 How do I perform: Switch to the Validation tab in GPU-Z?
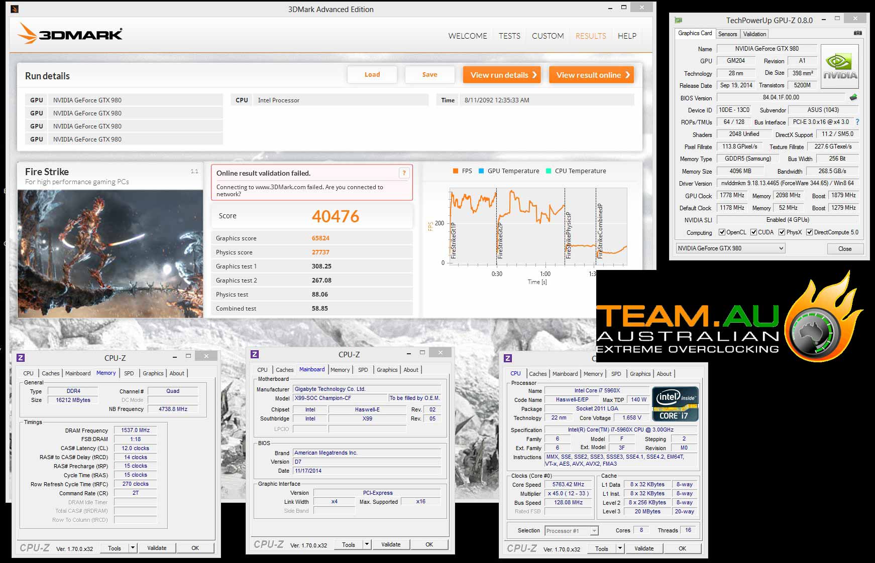[754, 34]
